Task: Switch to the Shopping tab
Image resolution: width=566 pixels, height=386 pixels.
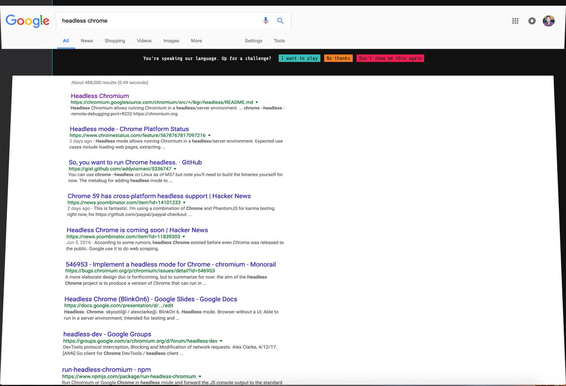Action: (115, 41)
